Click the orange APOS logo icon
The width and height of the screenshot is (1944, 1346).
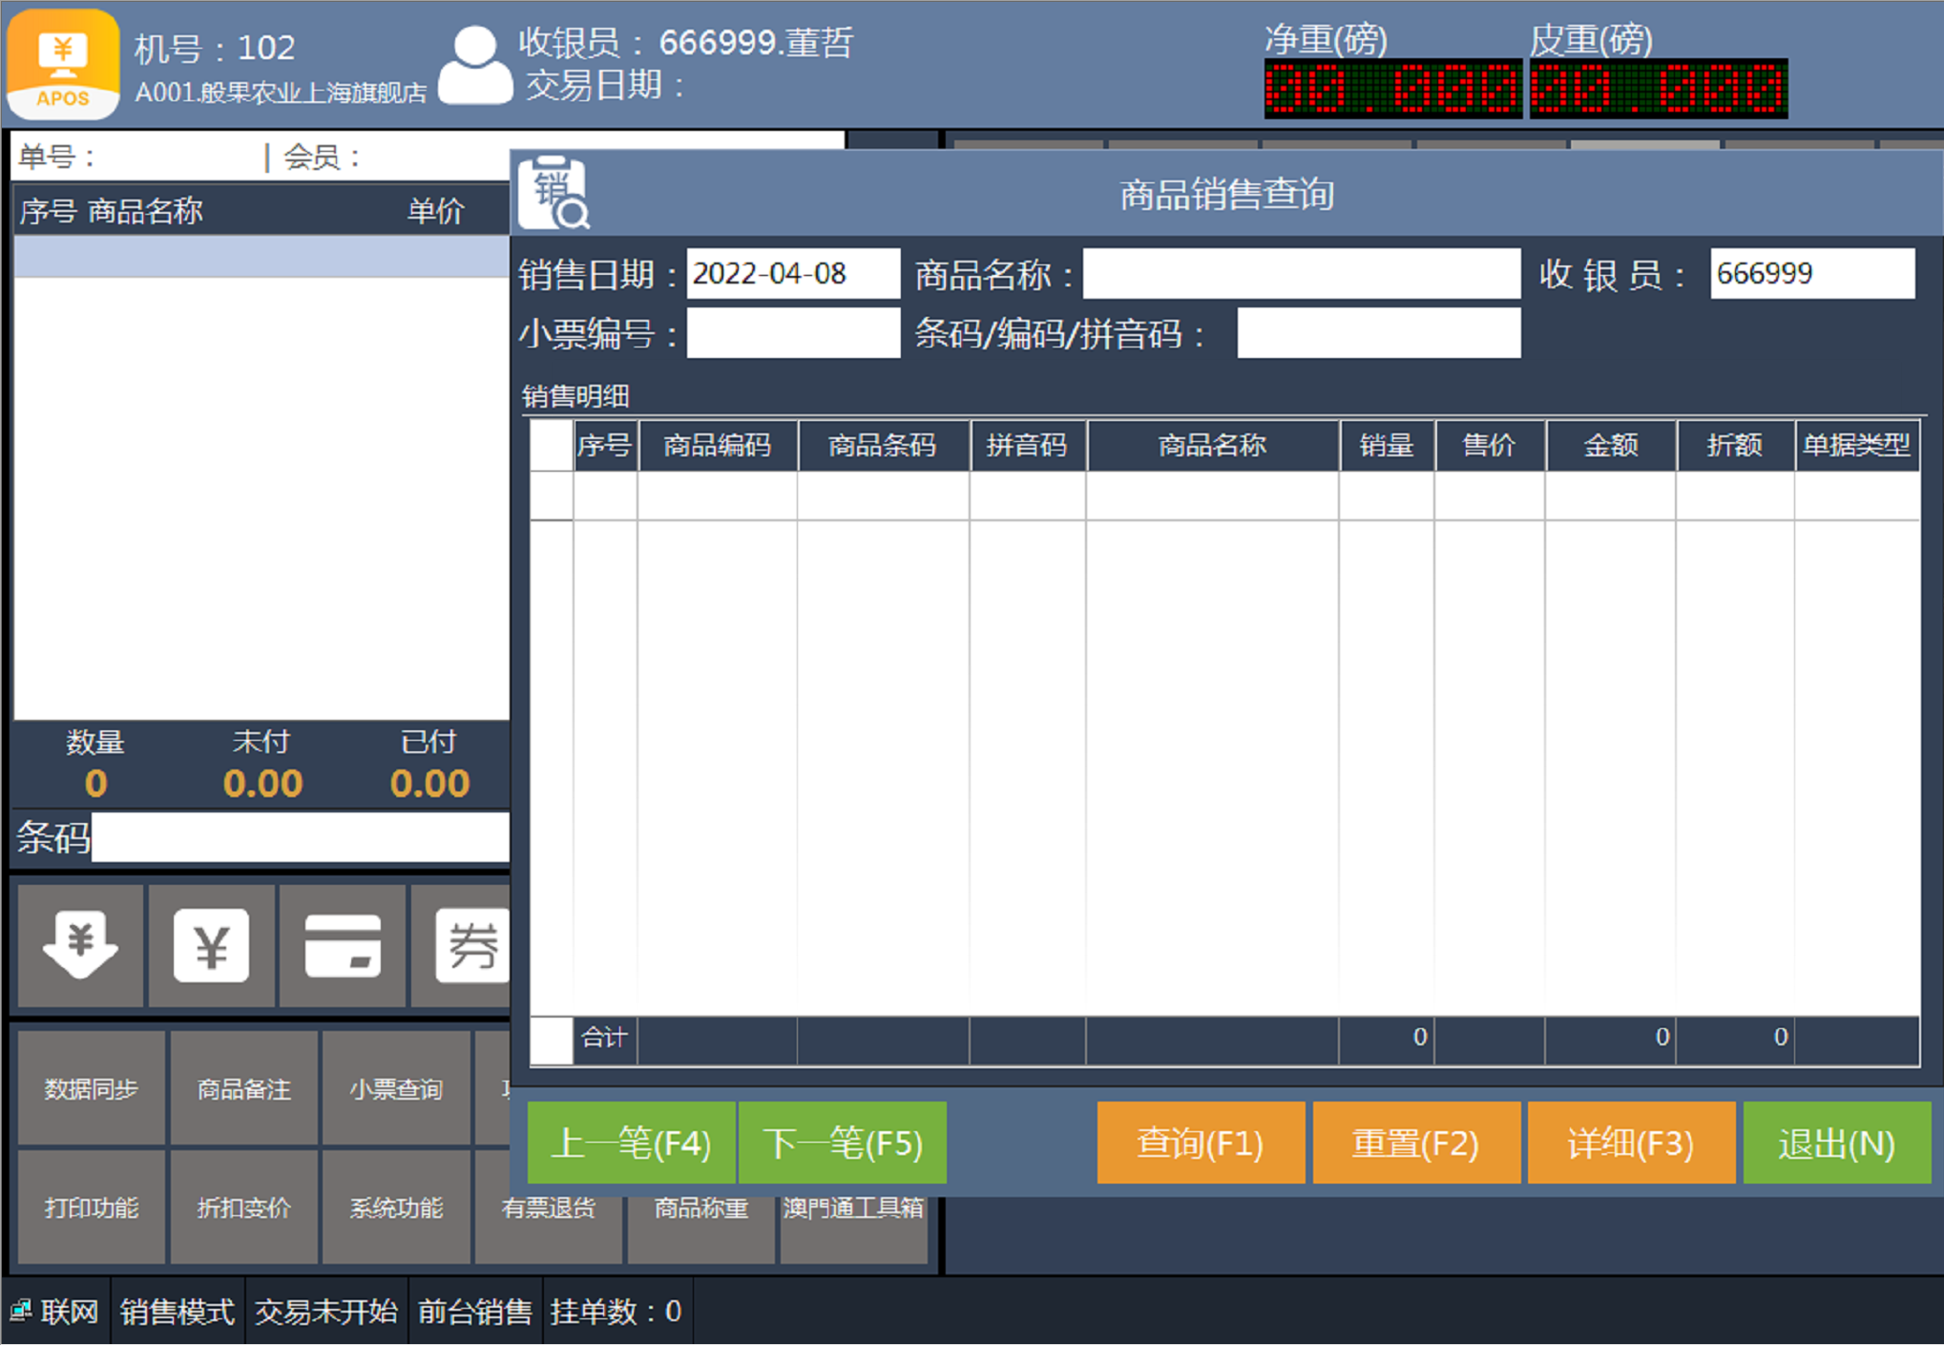(63, 63)
